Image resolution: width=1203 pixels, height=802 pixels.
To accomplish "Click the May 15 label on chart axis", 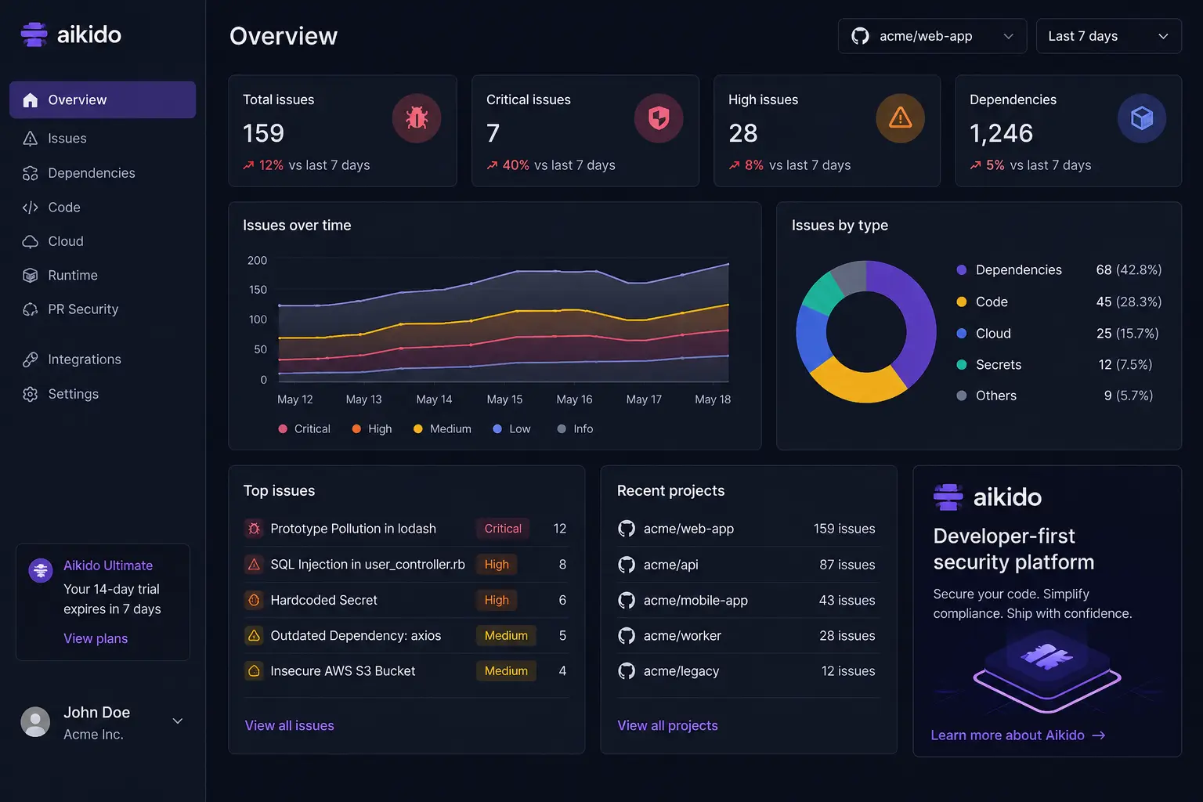I will click(x=504, y=399).
